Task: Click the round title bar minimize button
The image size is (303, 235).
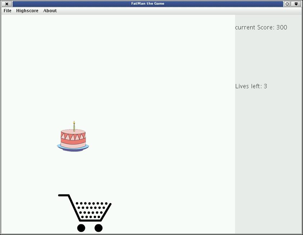Action: coord(287,4)
